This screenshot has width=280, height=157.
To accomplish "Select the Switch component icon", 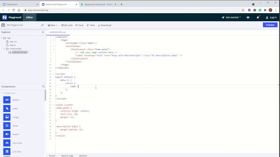I will point(7,134).
